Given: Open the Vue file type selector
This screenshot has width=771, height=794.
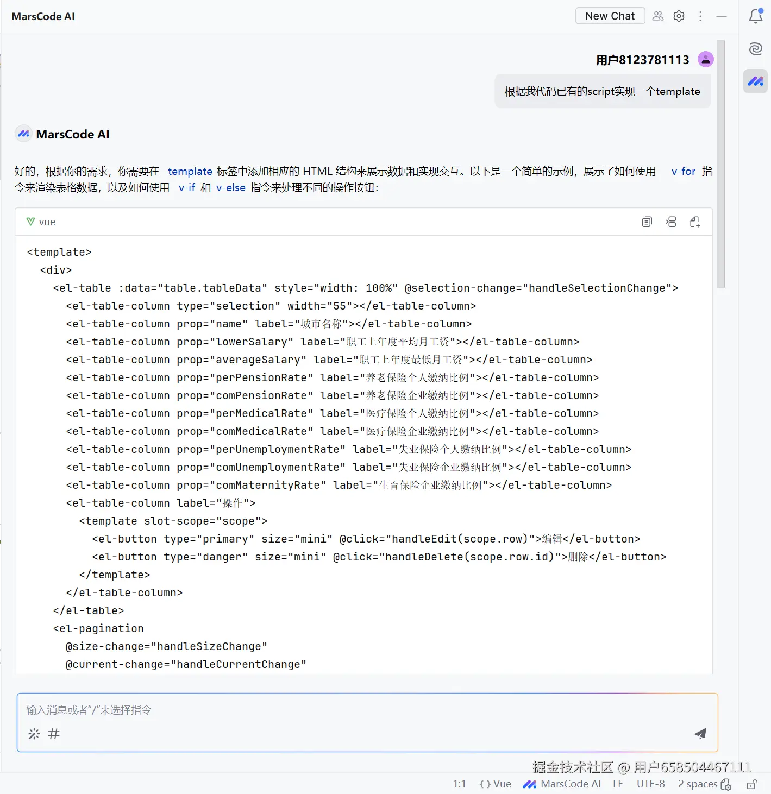Looking at the screenshot, I should (495, 784).
